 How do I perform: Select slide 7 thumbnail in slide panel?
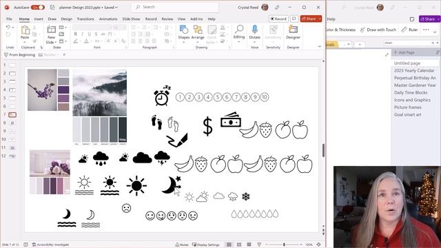(x=12, y=115)
